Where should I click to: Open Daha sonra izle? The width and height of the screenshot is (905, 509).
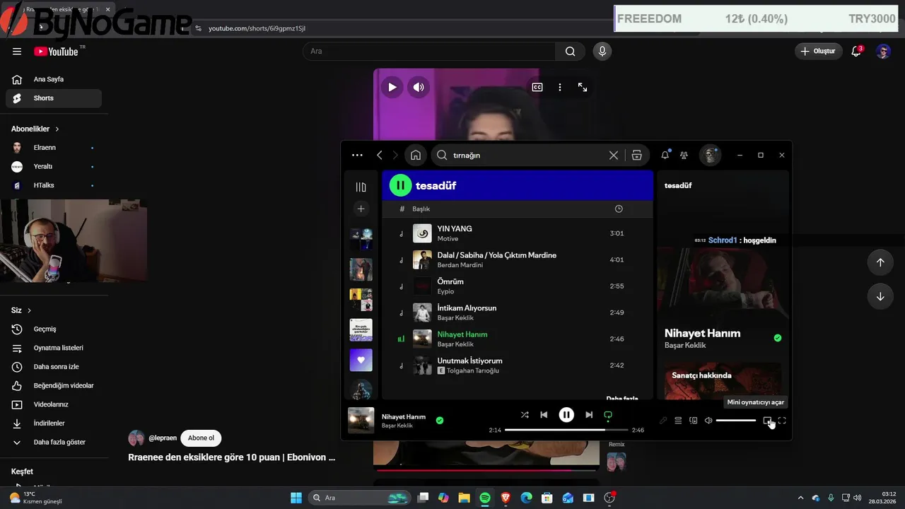click(x=54, y=367)
